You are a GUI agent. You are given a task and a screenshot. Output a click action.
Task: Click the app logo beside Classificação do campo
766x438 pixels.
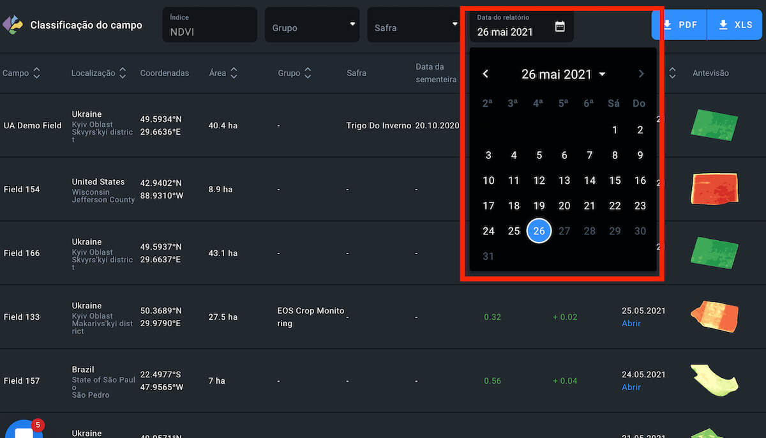[13, 25]
